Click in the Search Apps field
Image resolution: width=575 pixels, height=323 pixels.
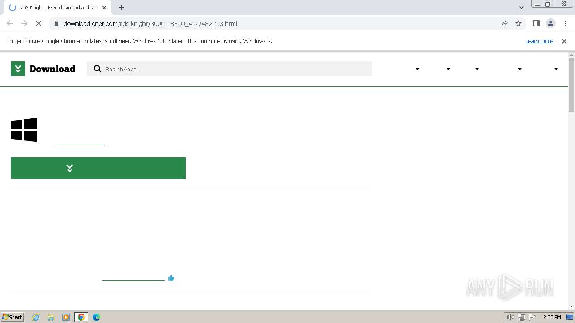click(229, 69)
